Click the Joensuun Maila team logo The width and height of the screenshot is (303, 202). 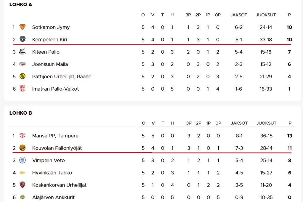pos(22,64)
